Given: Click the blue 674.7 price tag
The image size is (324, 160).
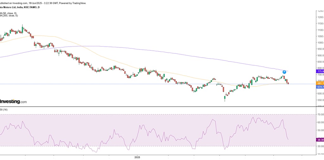Looking at the screenshot, I should (320, 87).
